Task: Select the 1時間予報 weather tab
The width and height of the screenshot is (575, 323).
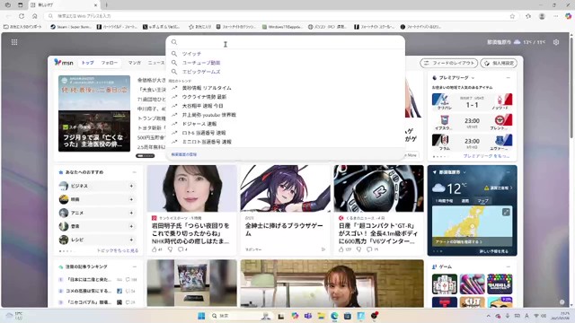Action: click(444, 201)
